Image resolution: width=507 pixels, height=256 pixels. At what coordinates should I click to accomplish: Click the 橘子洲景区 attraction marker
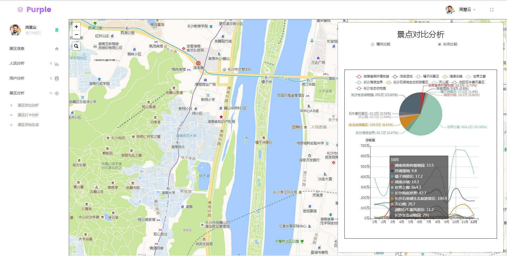[x=264, y=138]
